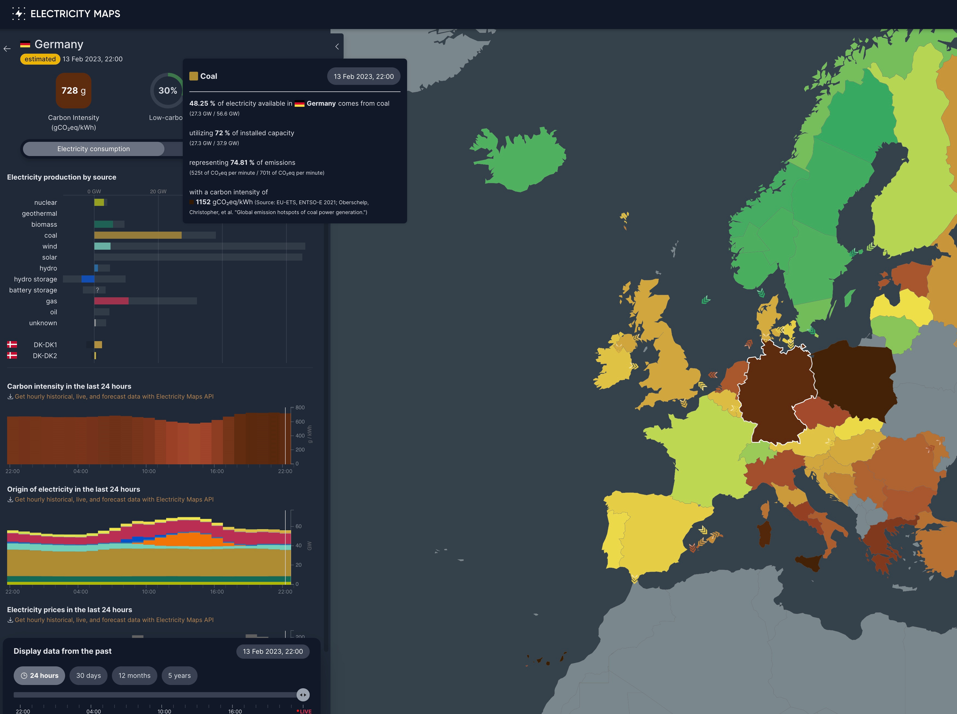Click the question mark in battery storage row
957x714 pixels.
[98, 290]
